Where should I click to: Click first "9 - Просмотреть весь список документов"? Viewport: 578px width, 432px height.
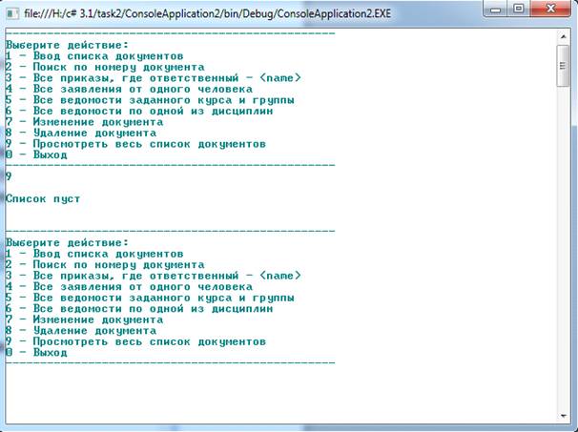click(x=135, y=144)
